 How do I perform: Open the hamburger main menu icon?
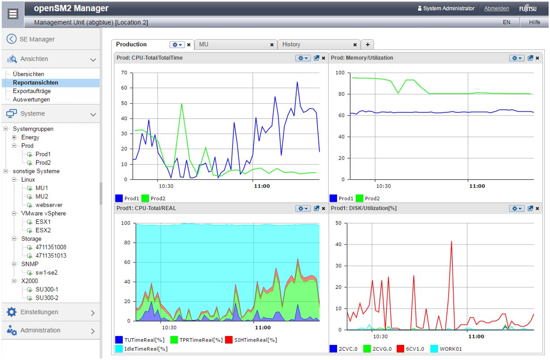13,14
